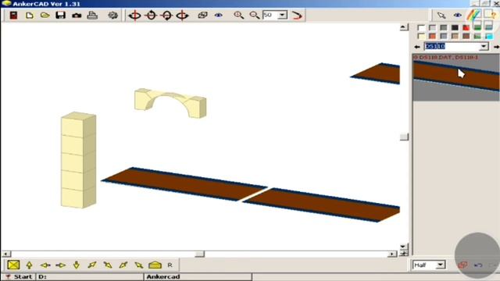Select the arrow pointer tool in right toolbar

pyautogui.click(x=441, y=16)
